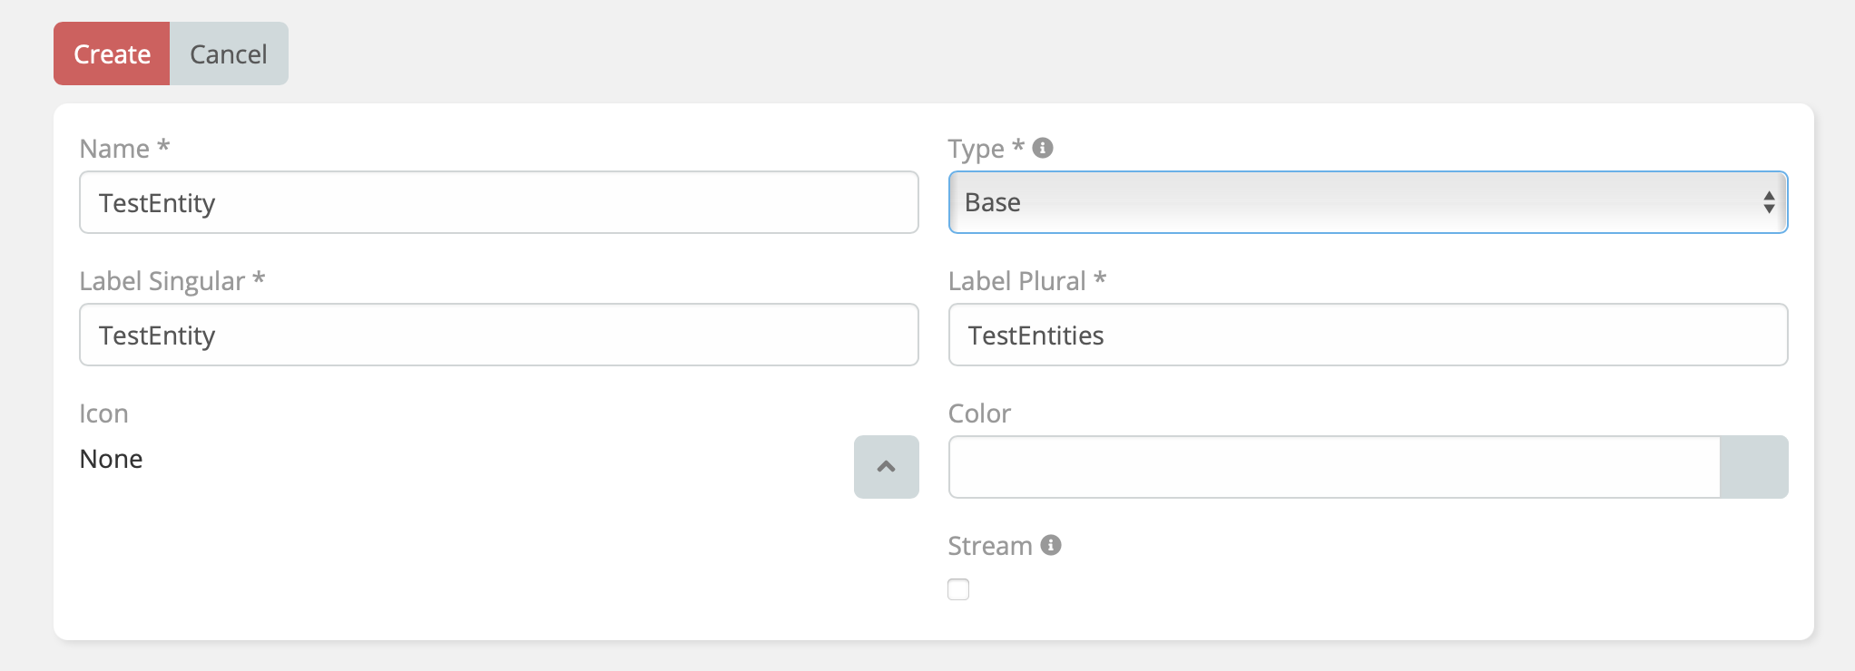Screen dimensions: 1855x671
Task: Click the "Stream" label text
Action: [x=990, y=546]
